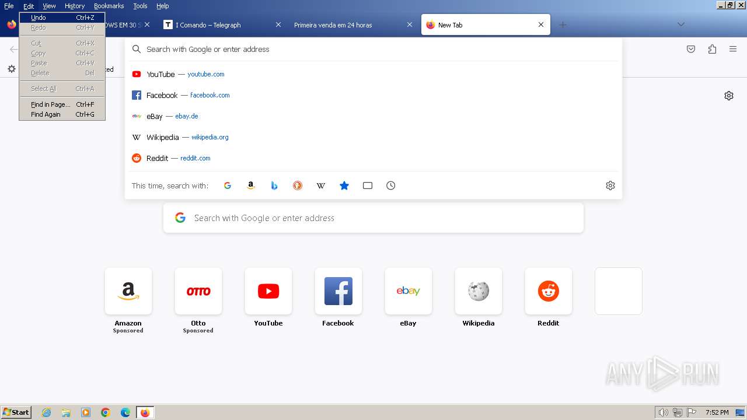This screenshot has width=747, height=420.
Task: Search open tabs with tab icon
Action: (x=368, y=185)
